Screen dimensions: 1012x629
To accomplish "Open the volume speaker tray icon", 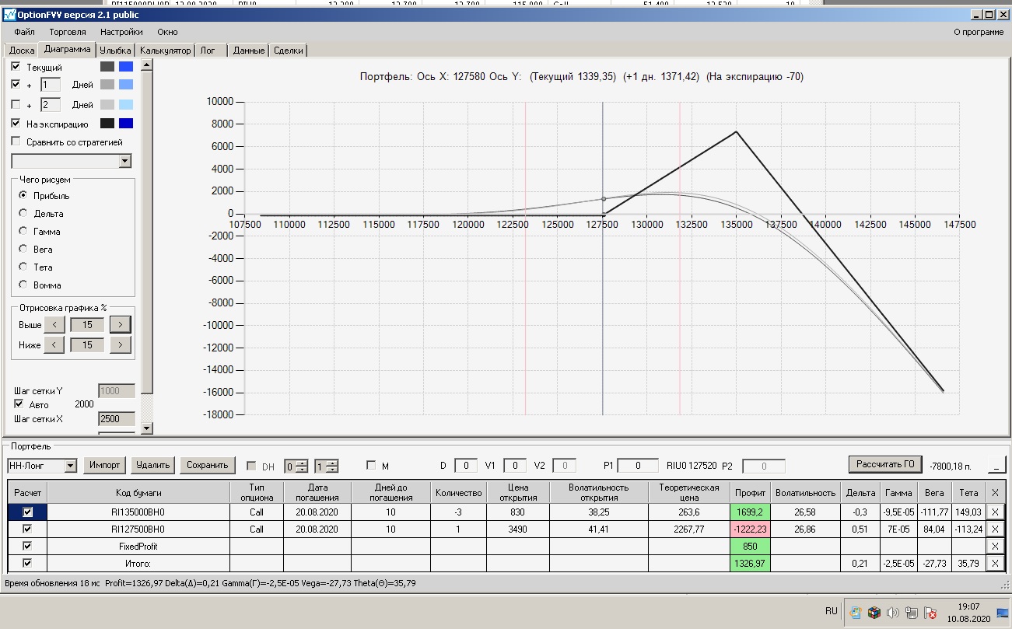I will pyautogui.click(x=892, y=612).
